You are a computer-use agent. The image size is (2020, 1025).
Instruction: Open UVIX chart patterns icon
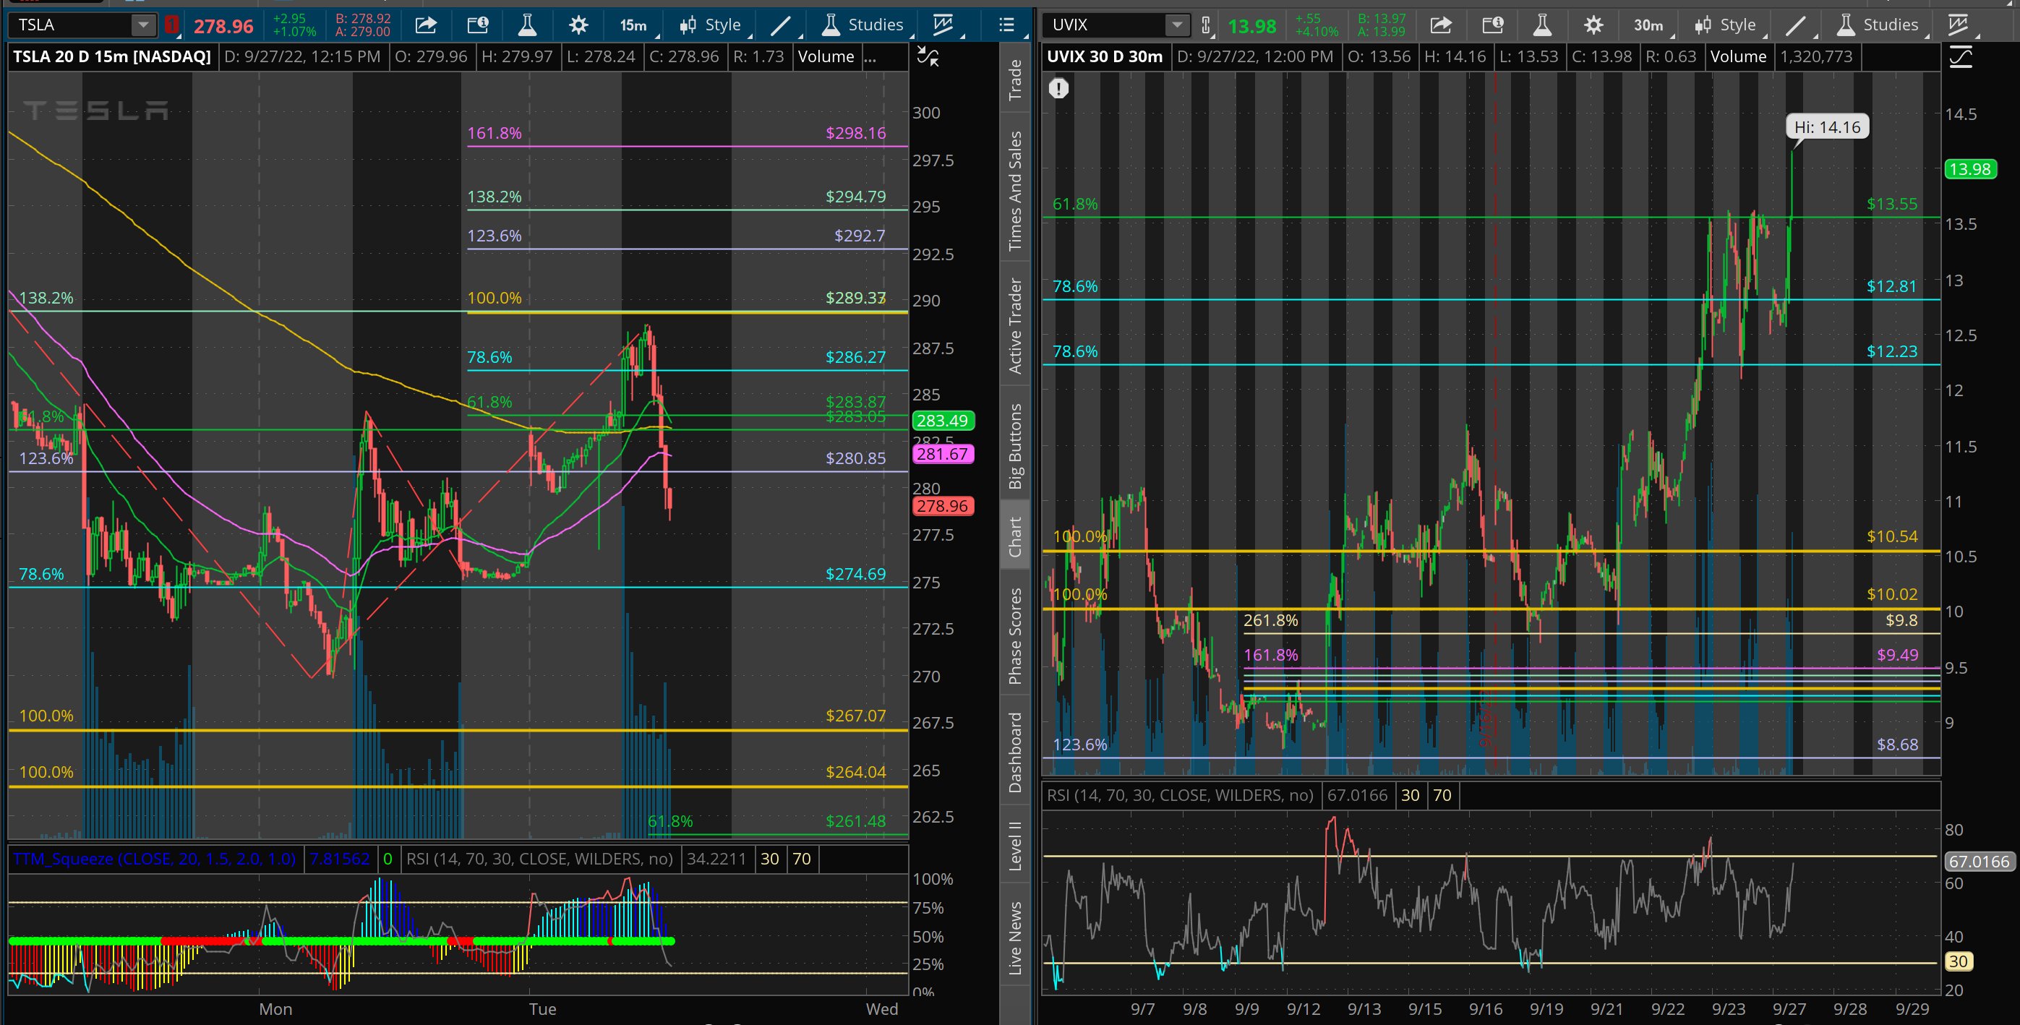pyautogui.click(x=1958, y=25)
